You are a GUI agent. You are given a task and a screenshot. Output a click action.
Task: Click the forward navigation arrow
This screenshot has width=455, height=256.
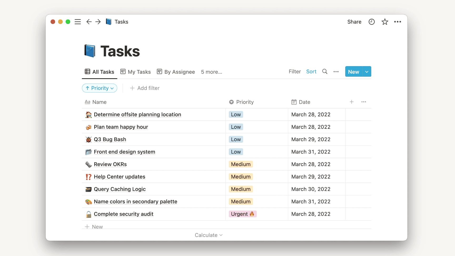coord(98,22)
